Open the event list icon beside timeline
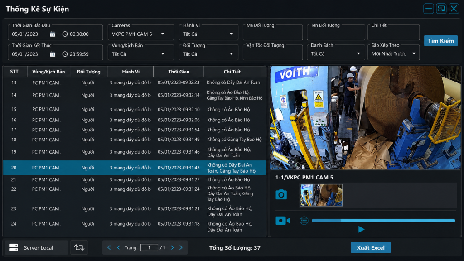464x261 pixels. tap(304, 221)
